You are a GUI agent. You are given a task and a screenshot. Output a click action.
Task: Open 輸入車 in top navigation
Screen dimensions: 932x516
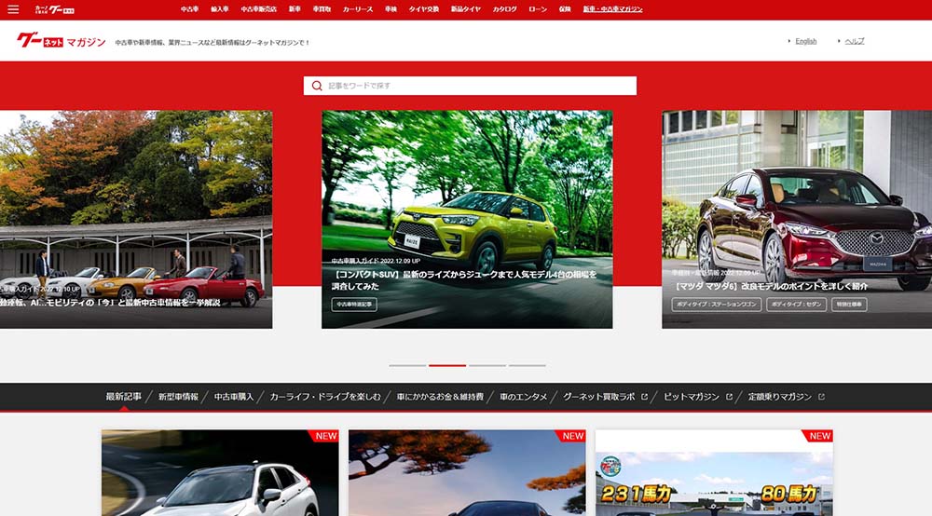point(219,9)
